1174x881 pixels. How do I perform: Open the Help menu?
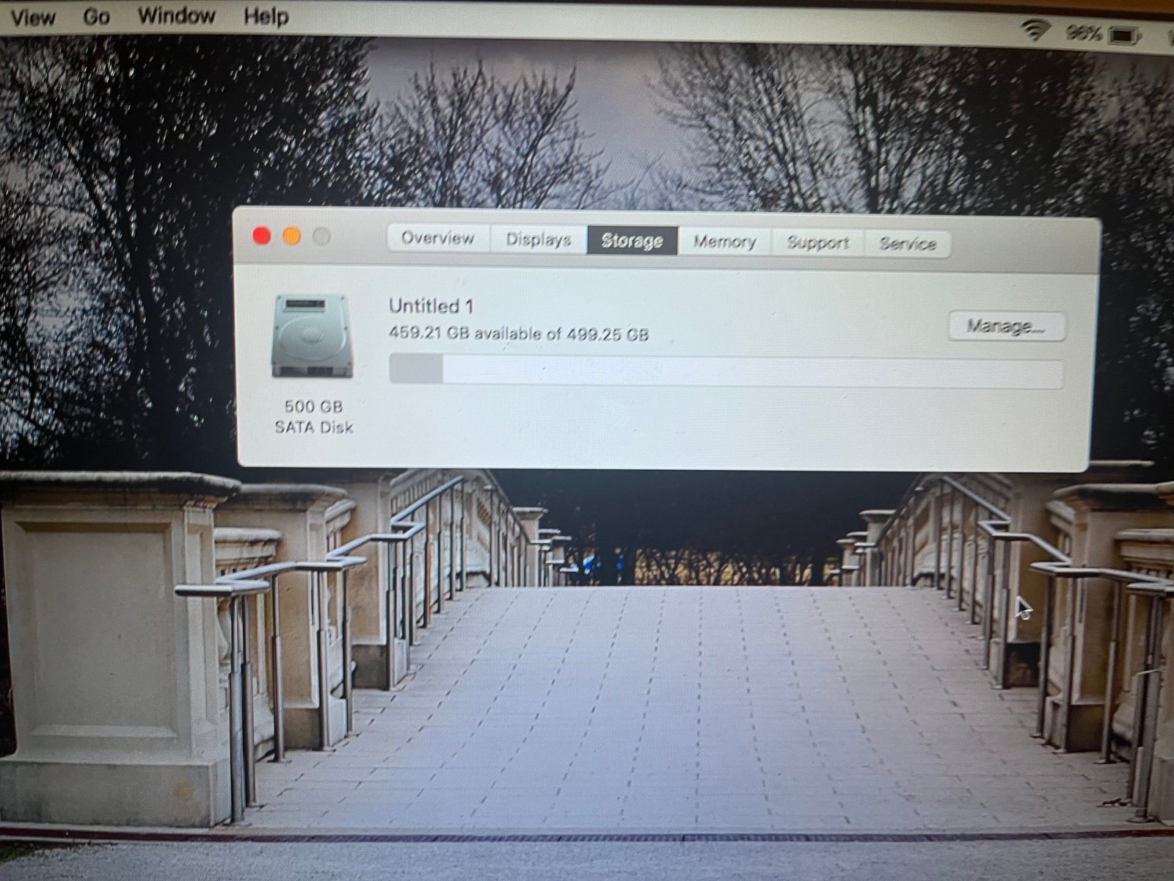(266, 16)
